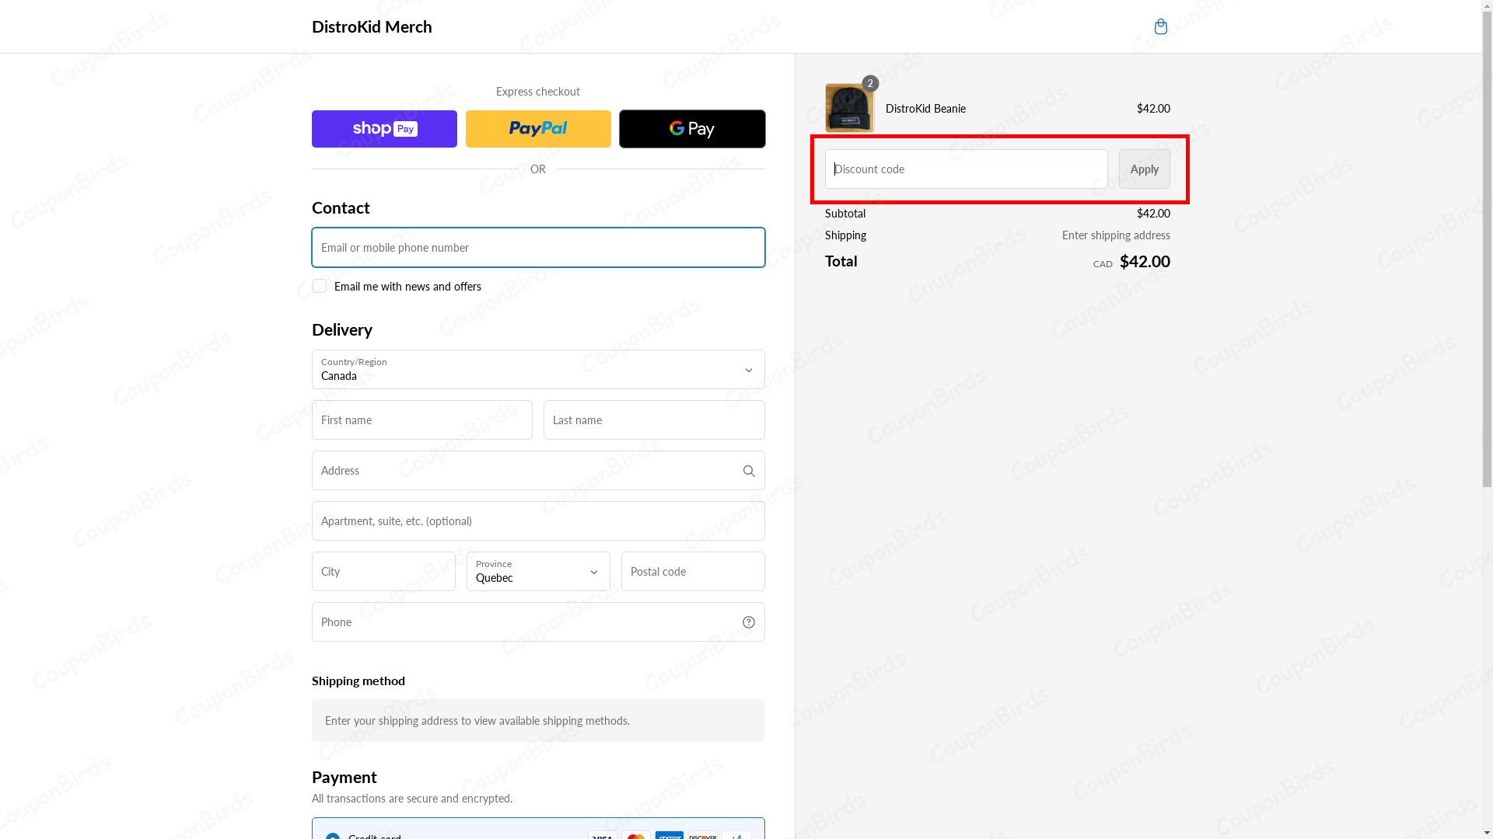Select the Credit card radio option

(x=333, y=836)
